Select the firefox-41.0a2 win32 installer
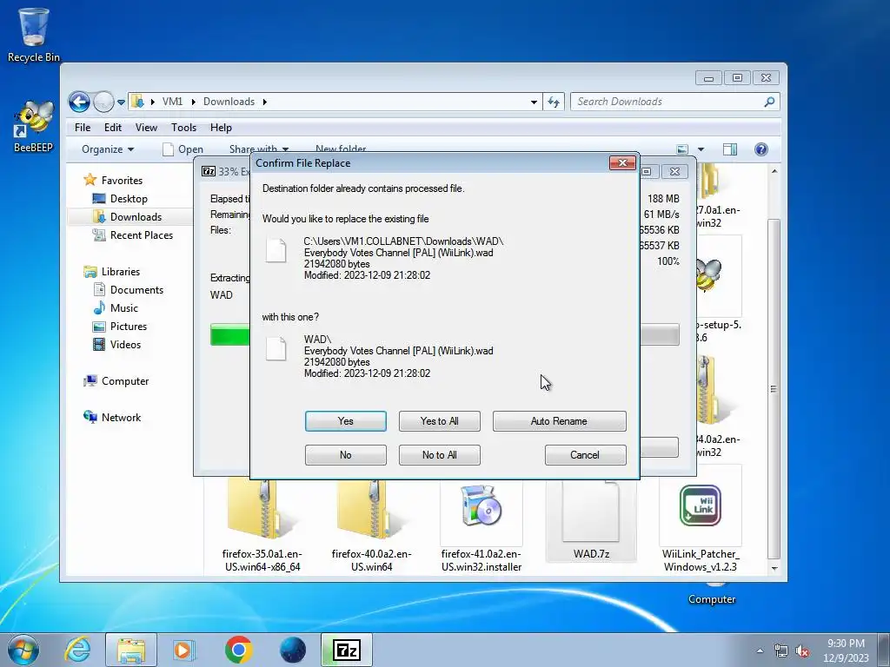Screen dimensions: 890x667 coord(482,525)
